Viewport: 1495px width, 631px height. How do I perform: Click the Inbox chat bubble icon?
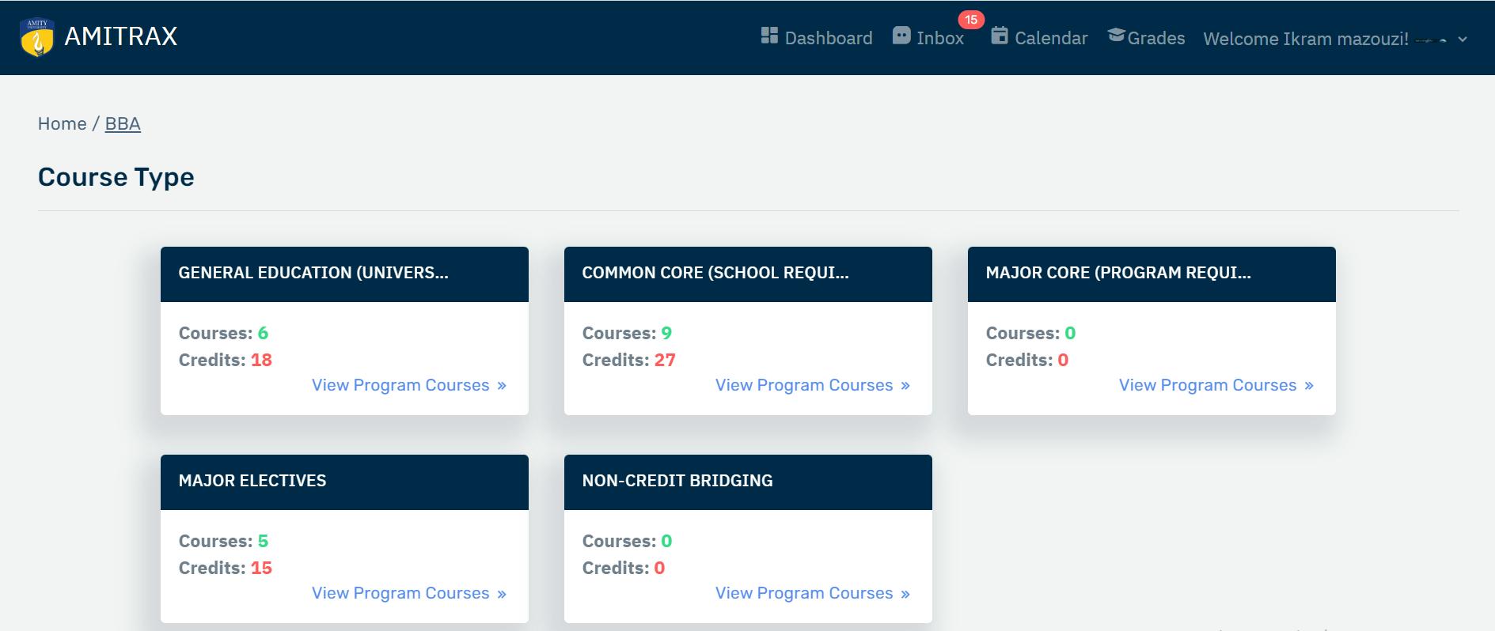coord(901,36)
